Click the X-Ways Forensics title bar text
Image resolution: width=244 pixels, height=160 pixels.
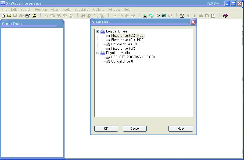pyautogui.click(x=24, y=3)
